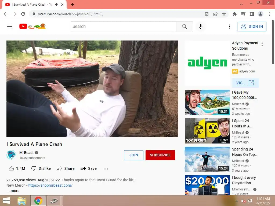Screen dimensions: 275x206
Task: Focus the YouTube Search field
Action: click(x=123, y=27)
